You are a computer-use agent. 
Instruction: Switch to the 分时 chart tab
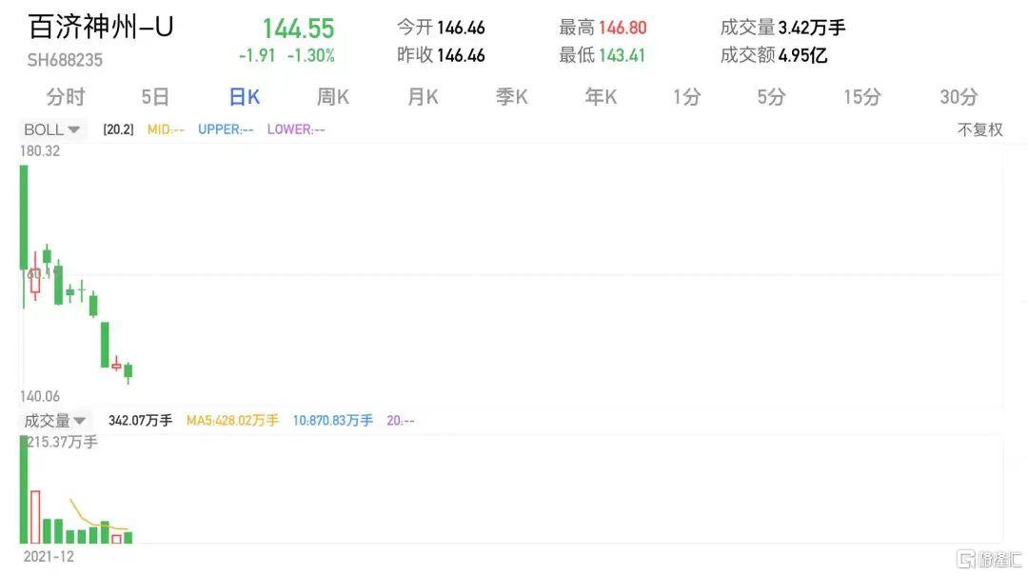coord(66,97)
